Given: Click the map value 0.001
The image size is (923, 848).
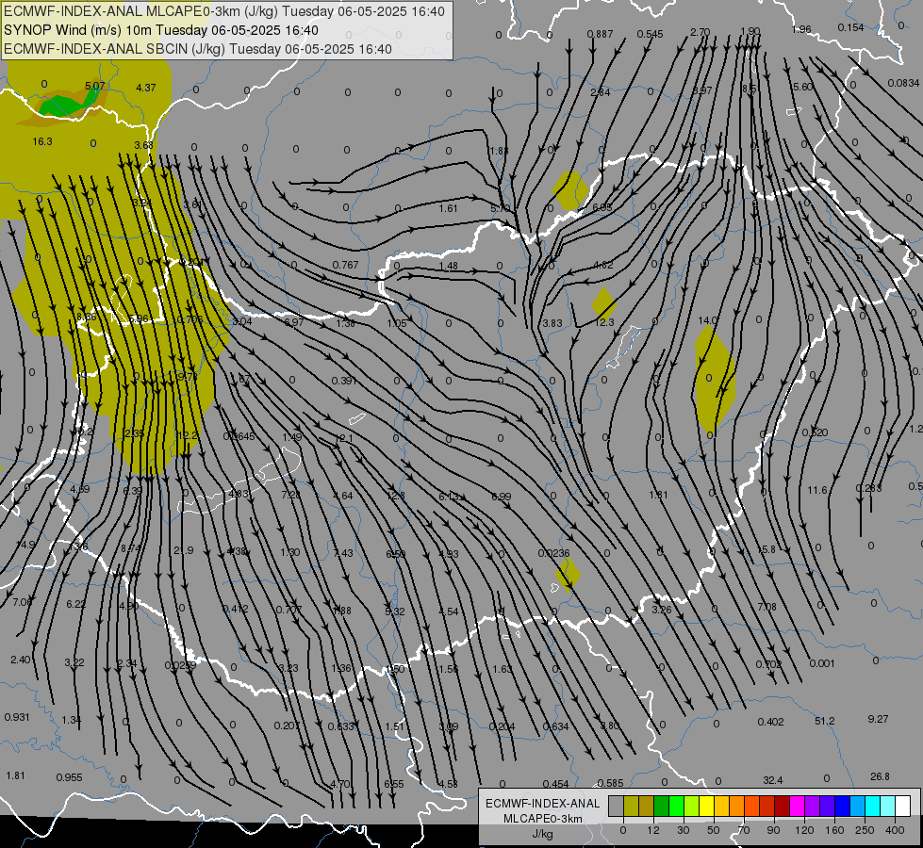Looking at the screenshot, I should [822, 664].
